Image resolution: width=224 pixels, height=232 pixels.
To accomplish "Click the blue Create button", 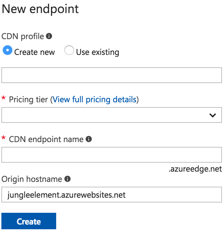I will (29, 221).
